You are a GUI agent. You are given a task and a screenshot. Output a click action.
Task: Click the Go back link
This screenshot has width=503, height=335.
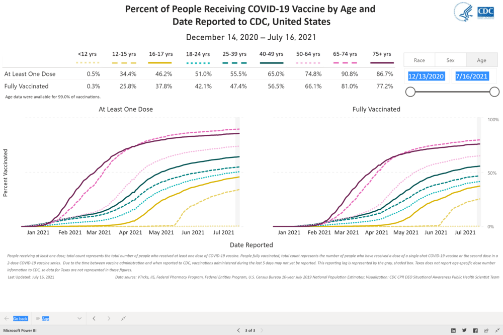point(21,318)
